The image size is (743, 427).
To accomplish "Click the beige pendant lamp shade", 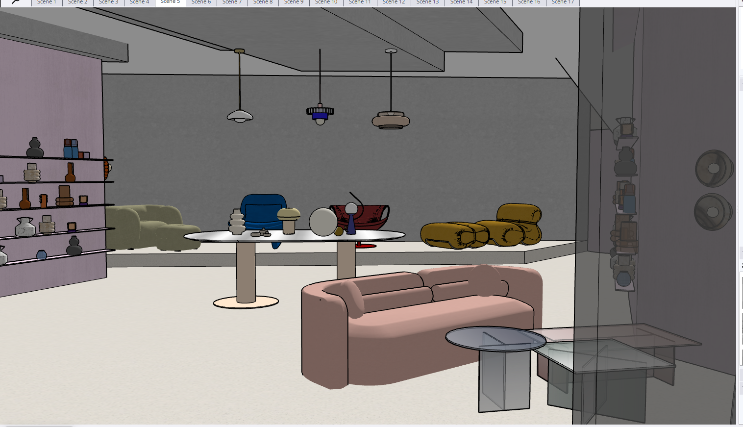I will click(391, 120).
